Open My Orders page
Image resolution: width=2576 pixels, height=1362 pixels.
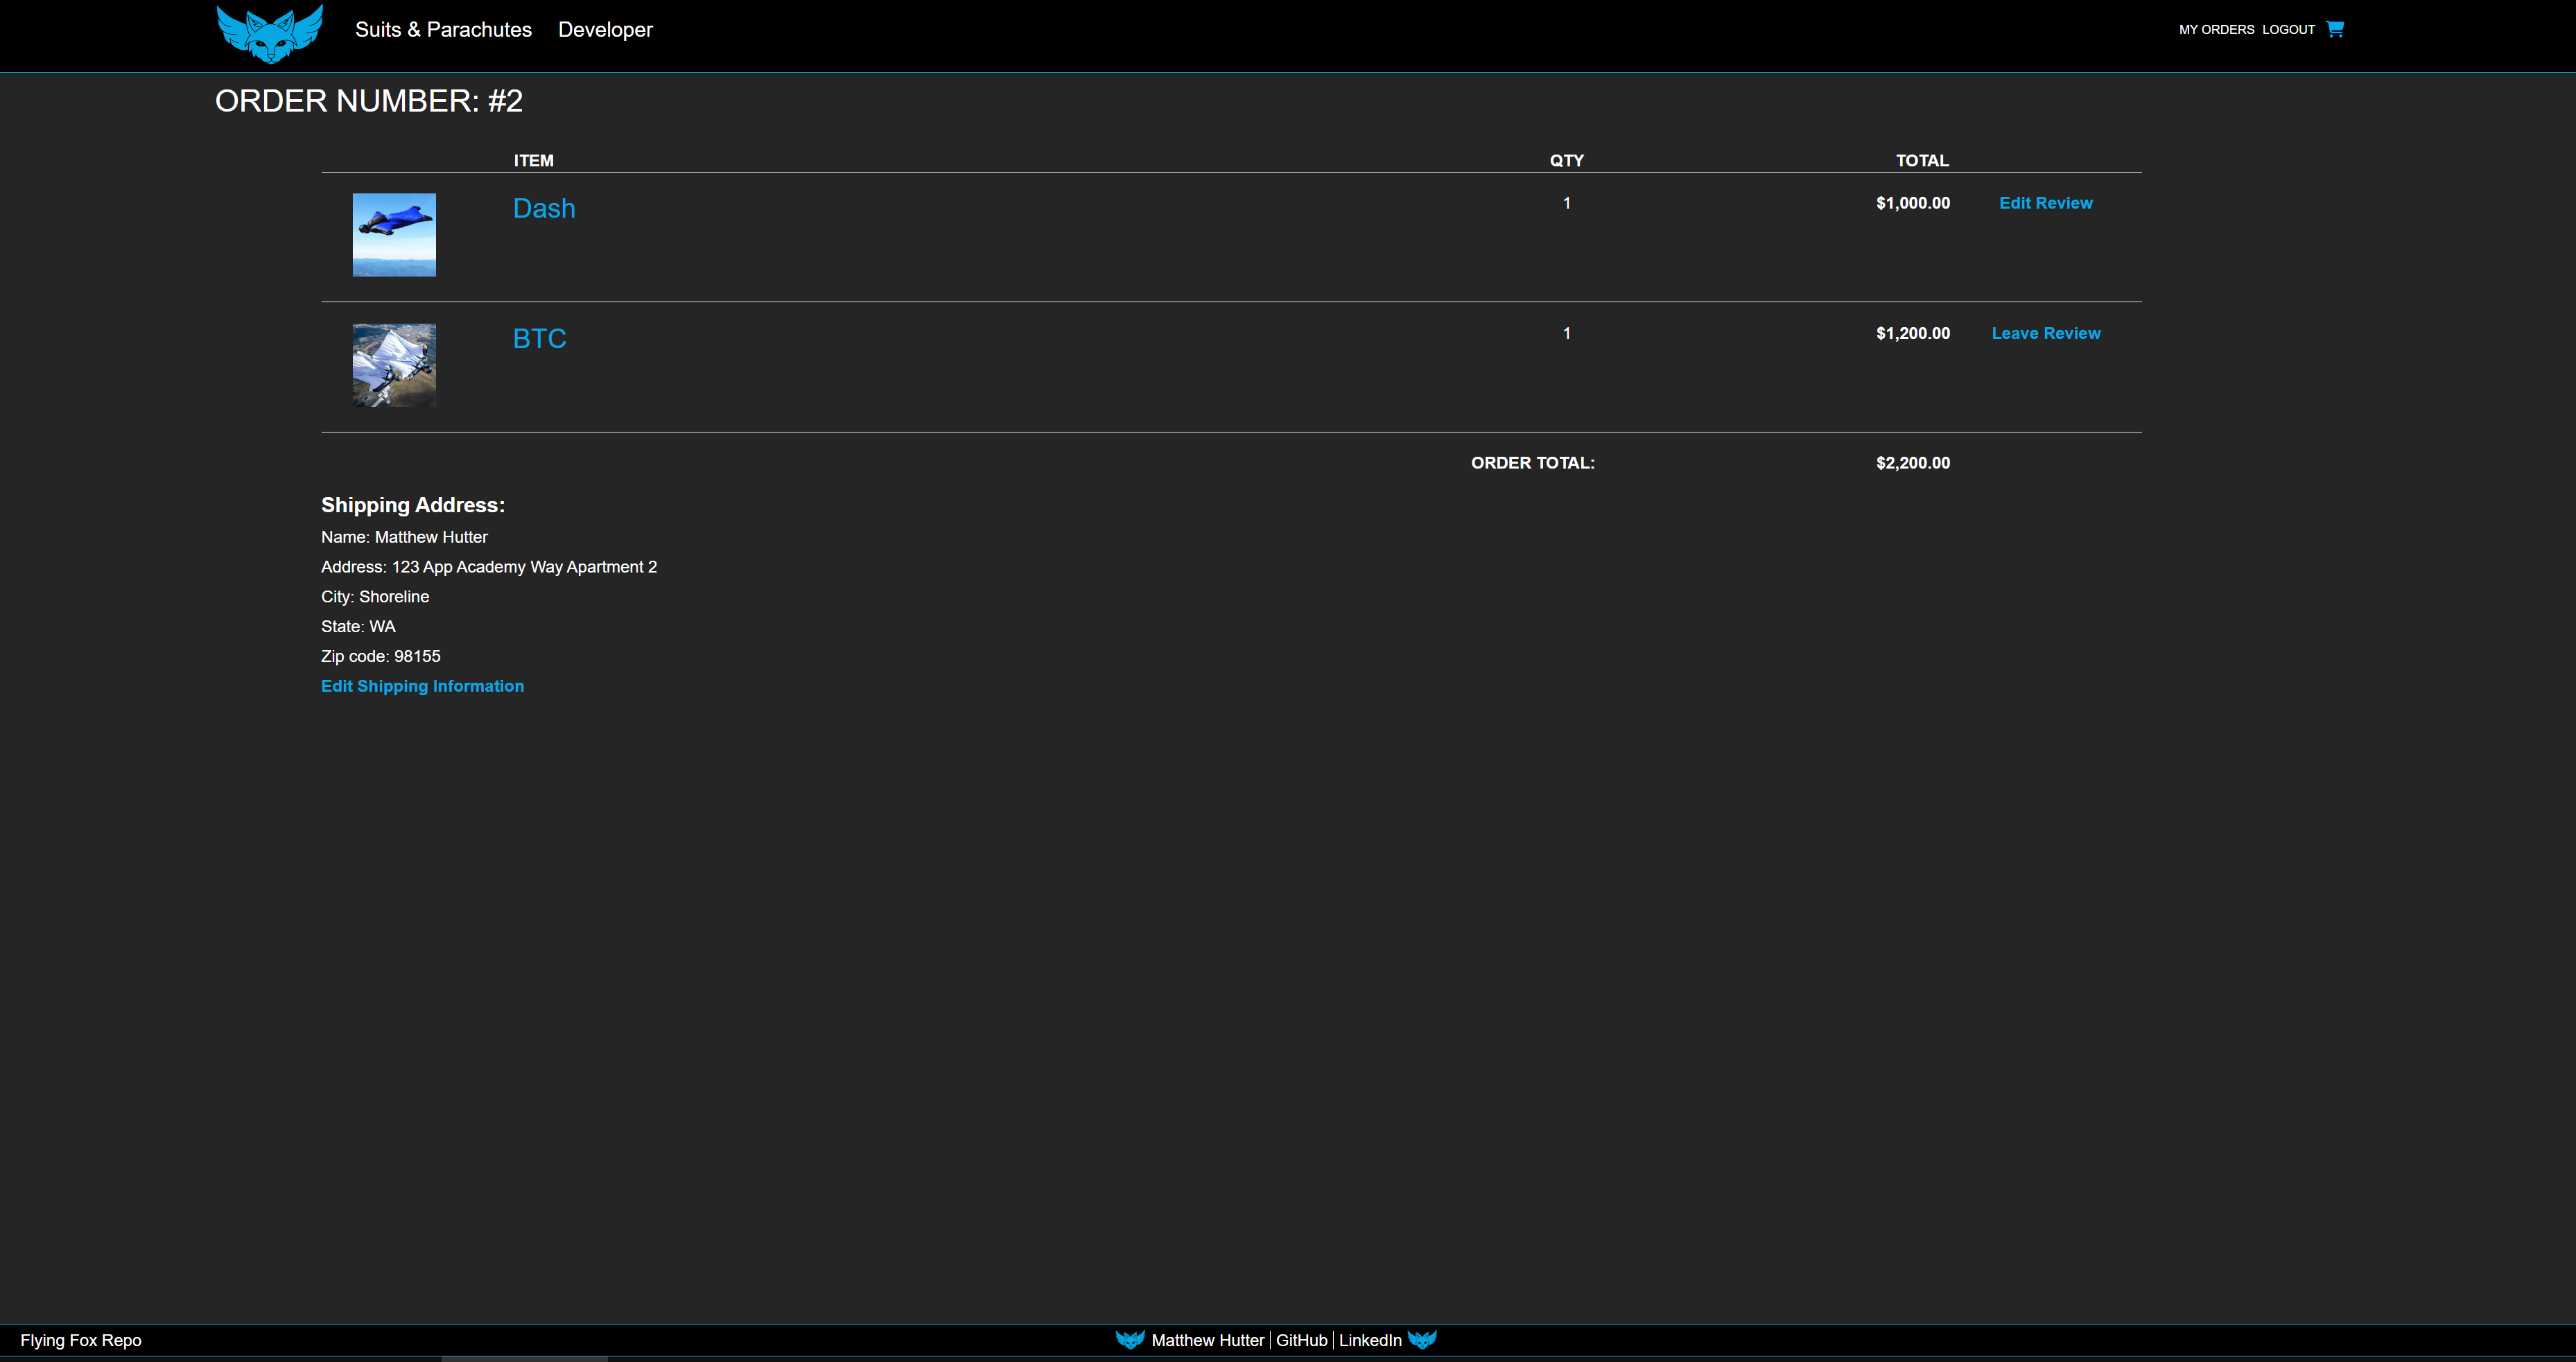click(x=2216, y=30)
